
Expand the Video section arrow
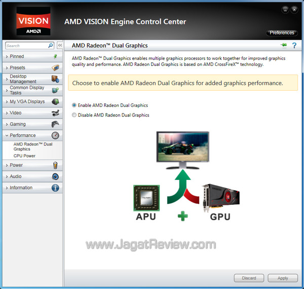click(x=7, y=113)
